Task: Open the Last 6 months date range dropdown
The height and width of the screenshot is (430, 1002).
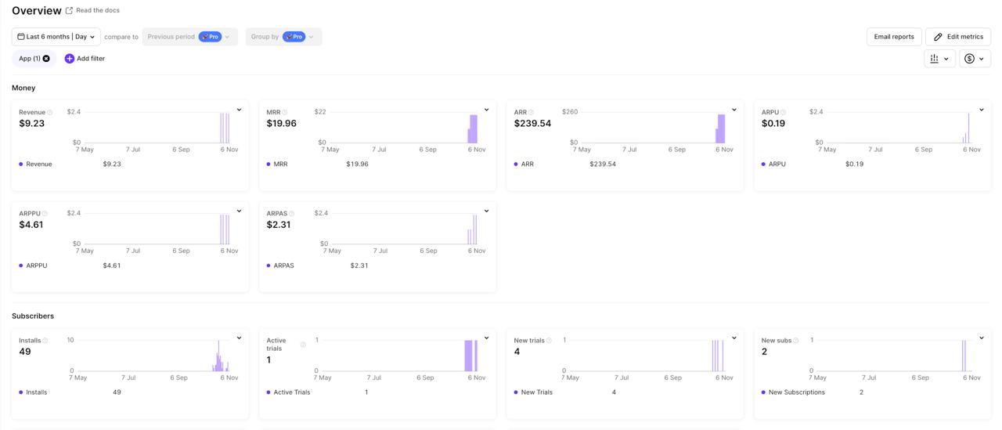Action: point(56,37)
